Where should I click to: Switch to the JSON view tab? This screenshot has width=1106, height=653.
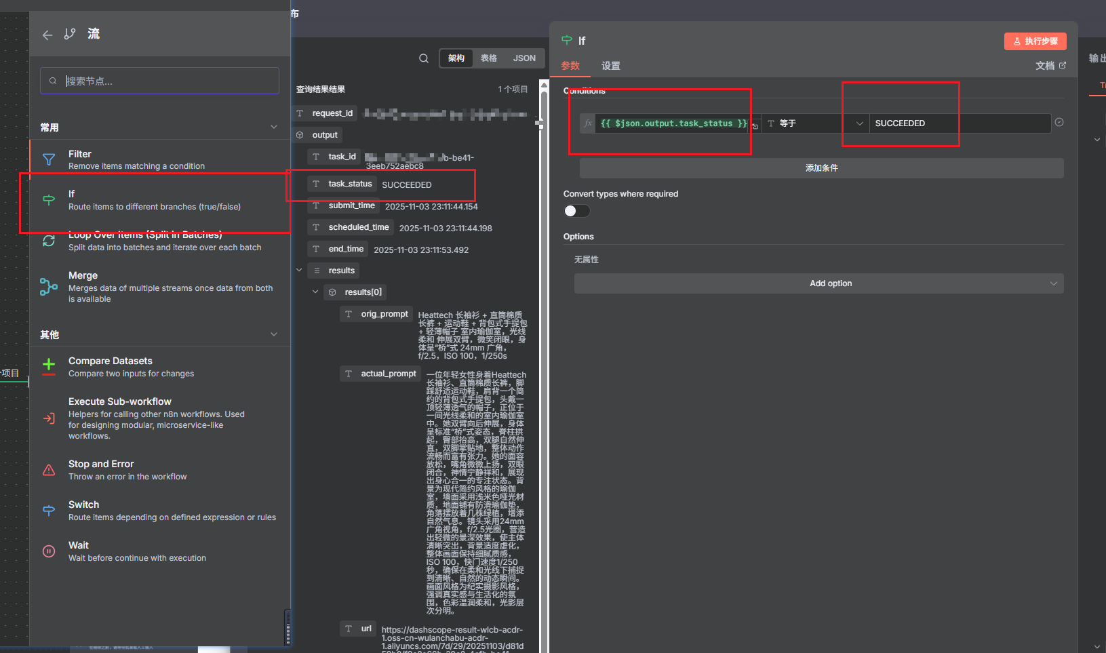tap(524, 58)
